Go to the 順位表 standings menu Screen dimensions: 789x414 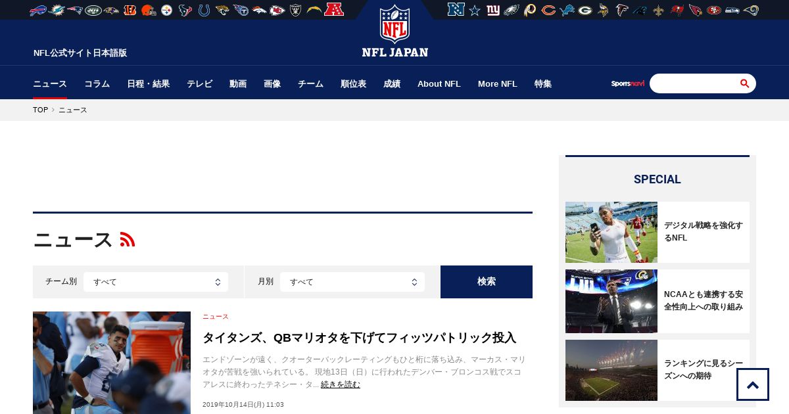353,83
